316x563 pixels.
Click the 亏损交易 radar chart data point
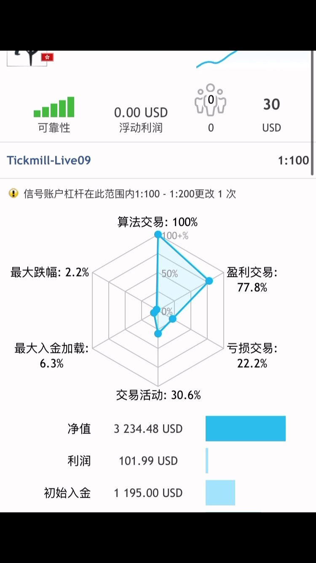[172, 319]
